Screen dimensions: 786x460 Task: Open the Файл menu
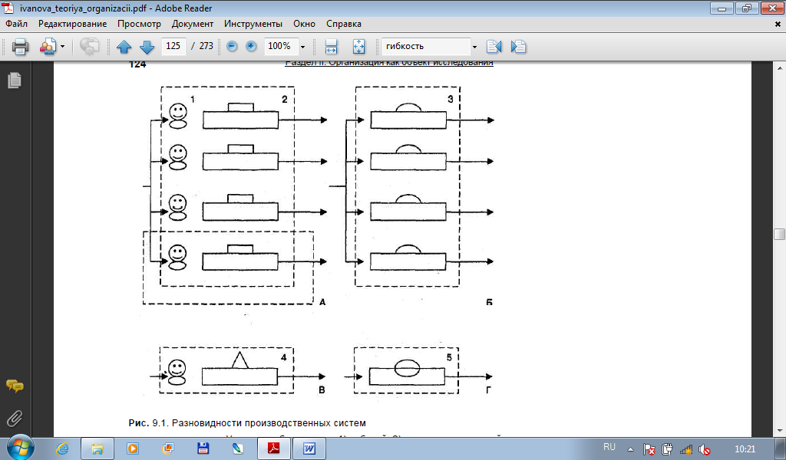click(x=17, y=24)
